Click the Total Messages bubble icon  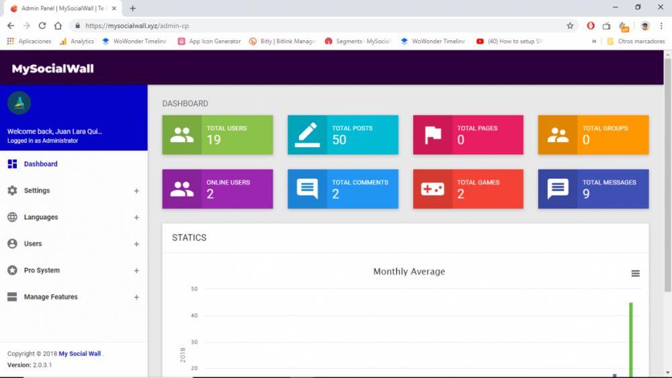point(558,189)
